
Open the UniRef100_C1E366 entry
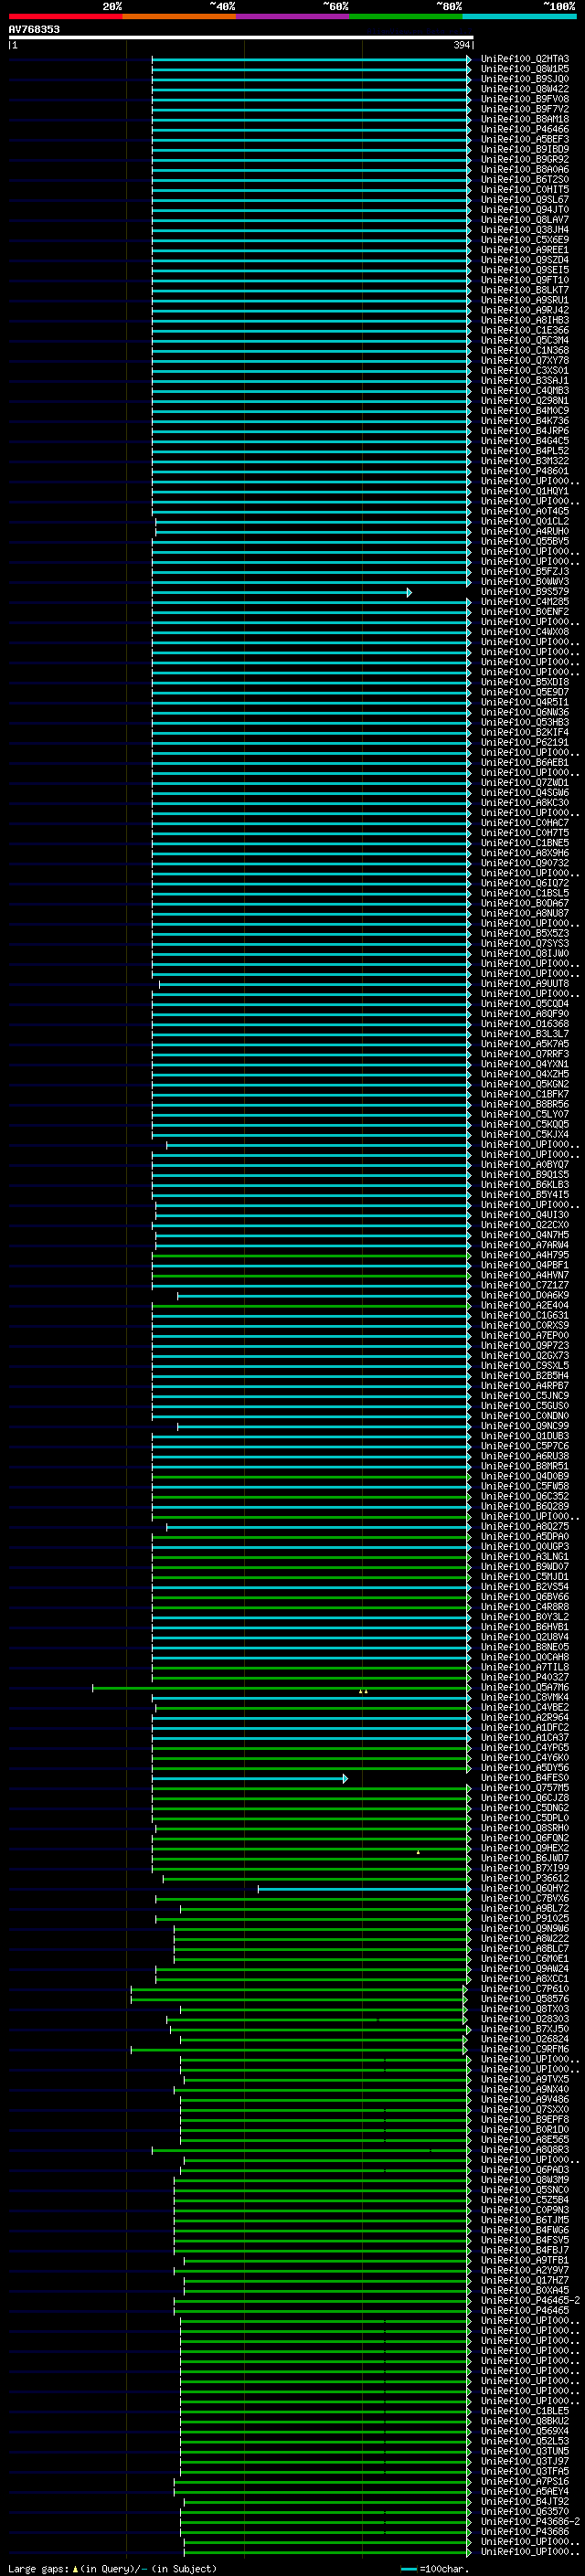525,330
